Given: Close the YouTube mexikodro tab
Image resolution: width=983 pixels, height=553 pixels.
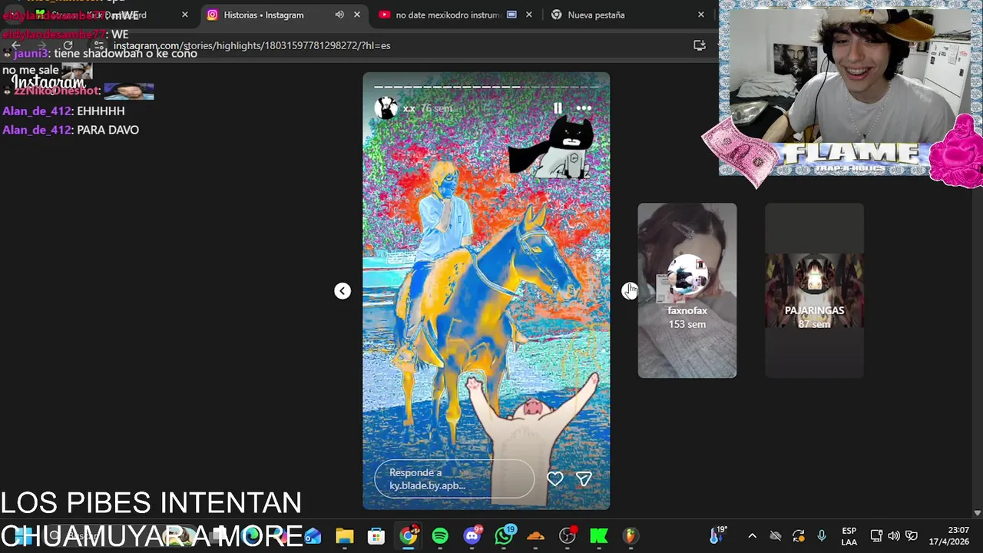Looking at the screenshot, I should click(x=528, y=15).
